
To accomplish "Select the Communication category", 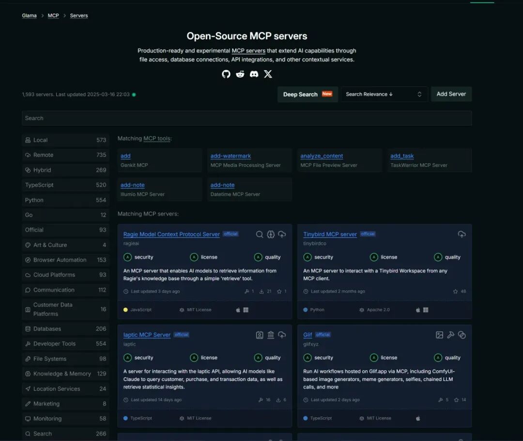I will click(66, 290).
